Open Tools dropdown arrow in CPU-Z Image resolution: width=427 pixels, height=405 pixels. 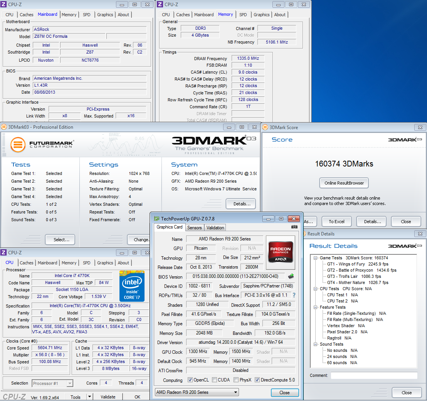point(89,397)
